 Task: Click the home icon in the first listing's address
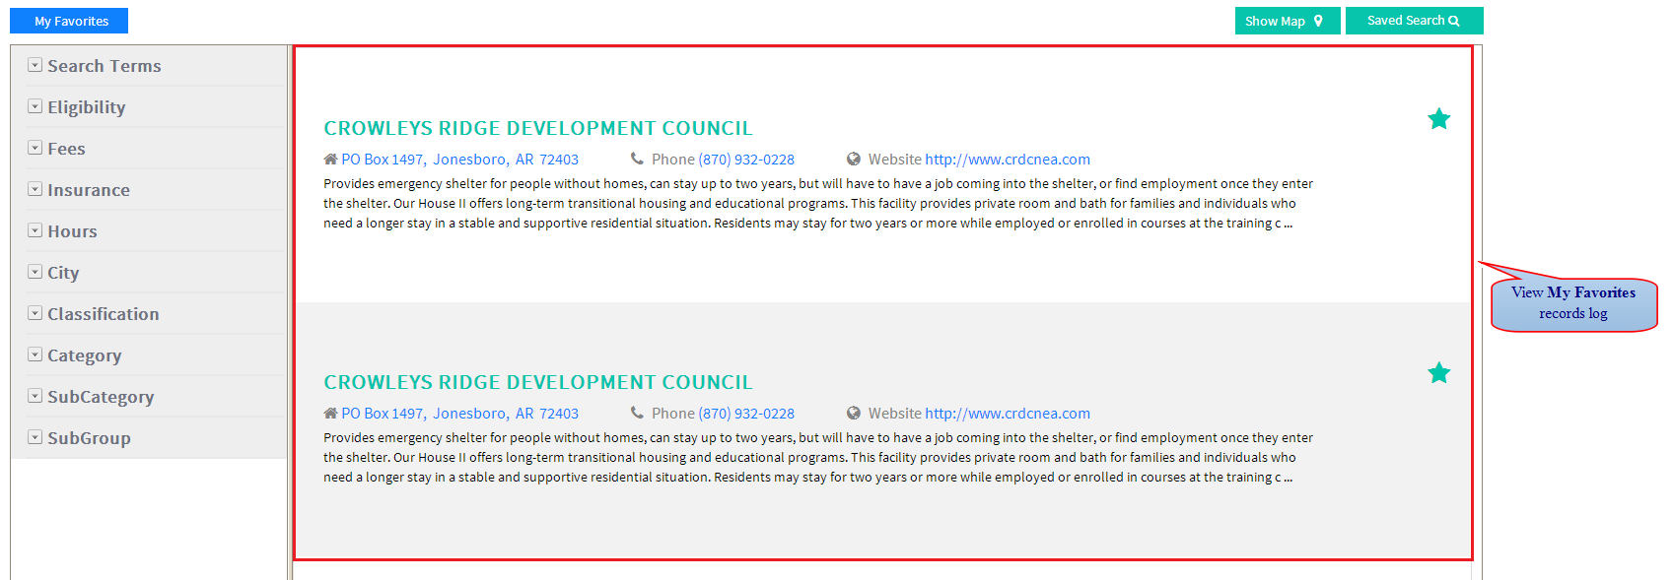[x=330, y=160]
